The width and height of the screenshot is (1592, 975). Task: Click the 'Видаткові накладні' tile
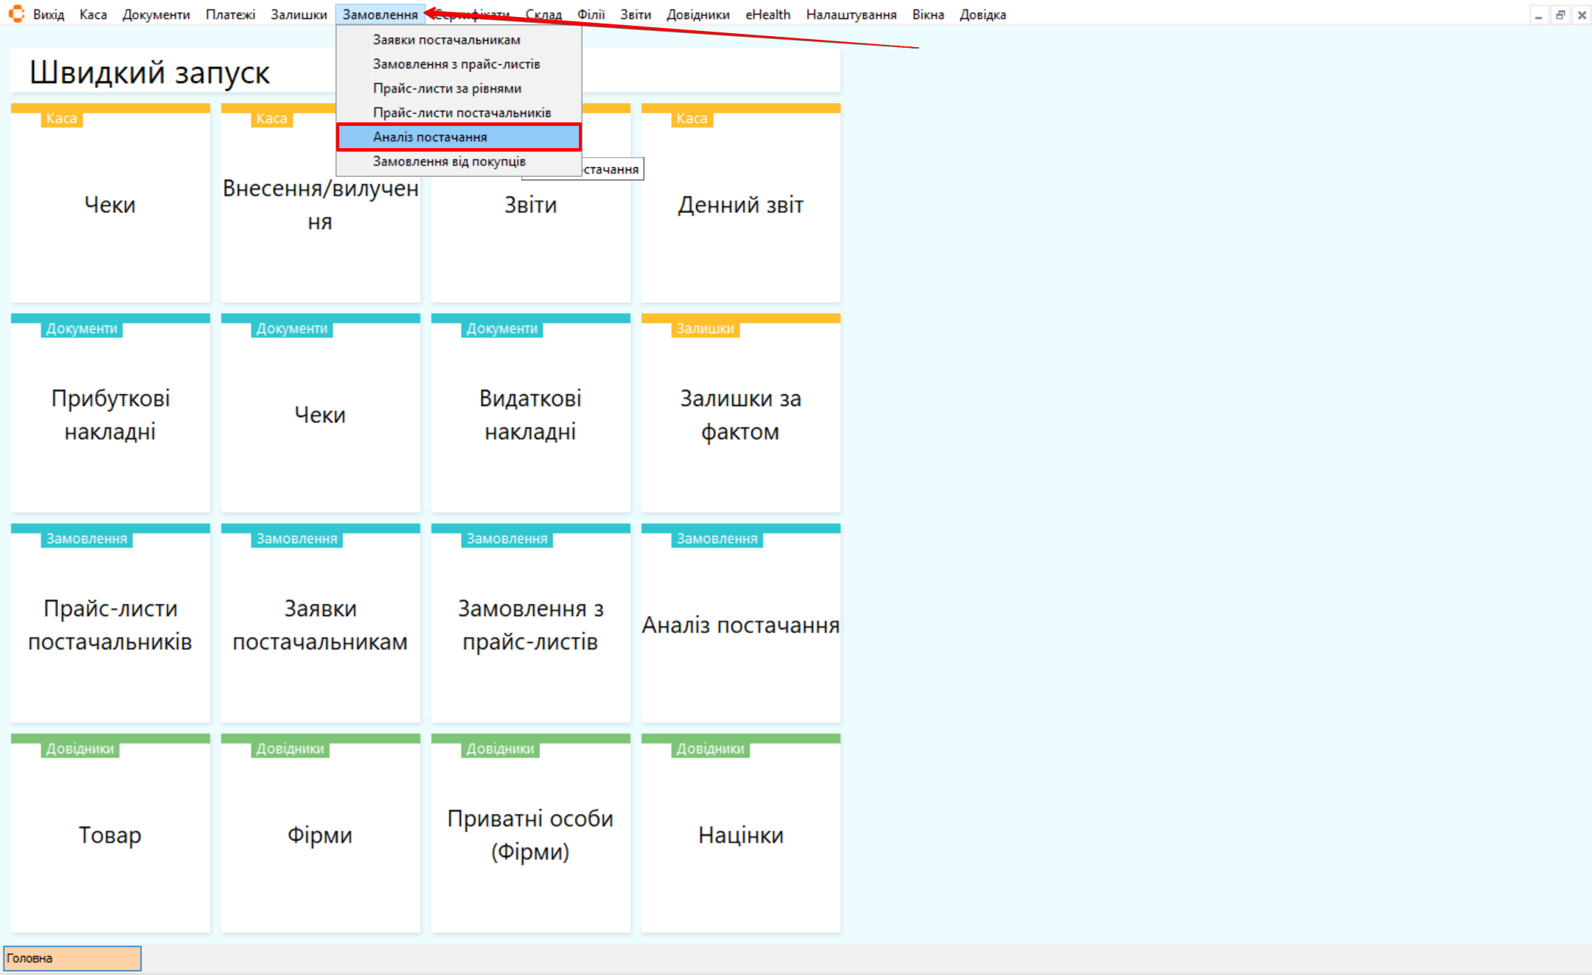[x=530, y=414]
